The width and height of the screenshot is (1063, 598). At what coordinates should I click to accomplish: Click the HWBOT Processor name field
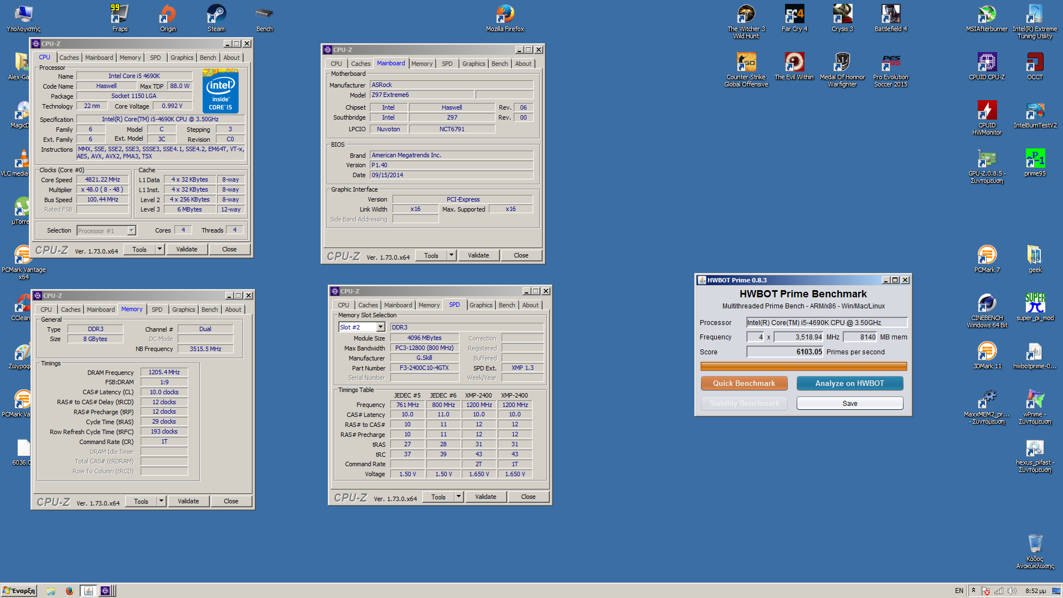pos(827,322)
